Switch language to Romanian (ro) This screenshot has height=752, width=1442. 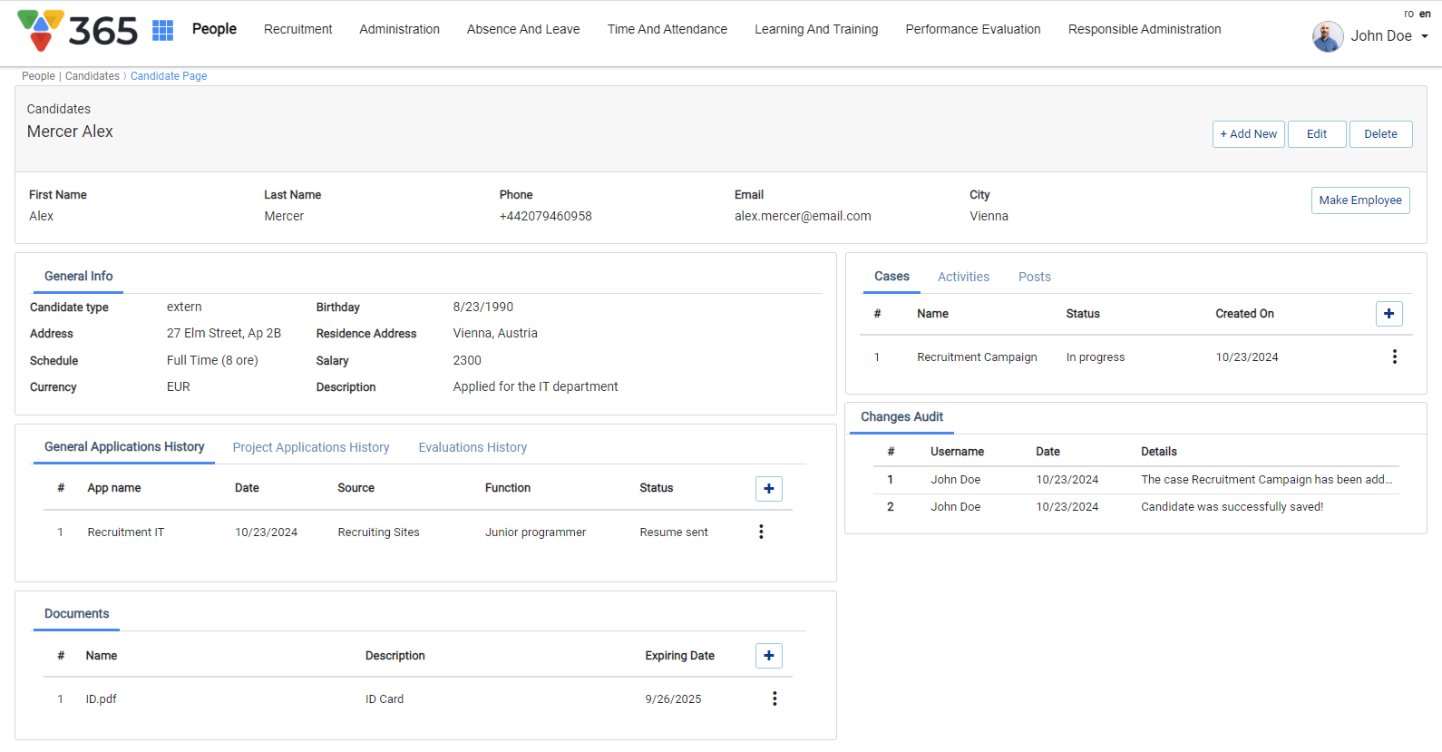click(1408, 14)
